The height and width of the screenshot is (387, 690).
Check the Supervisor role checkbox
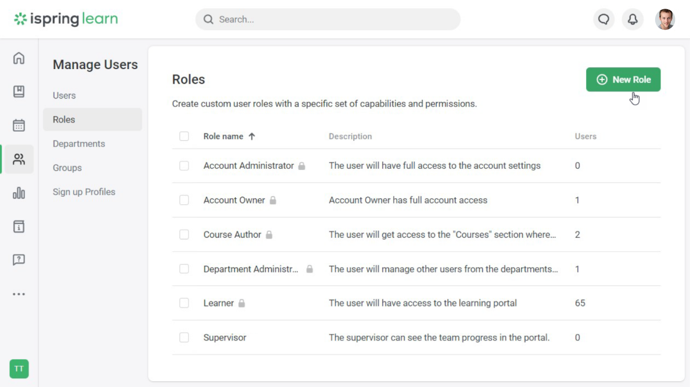[x=184, y=337]
